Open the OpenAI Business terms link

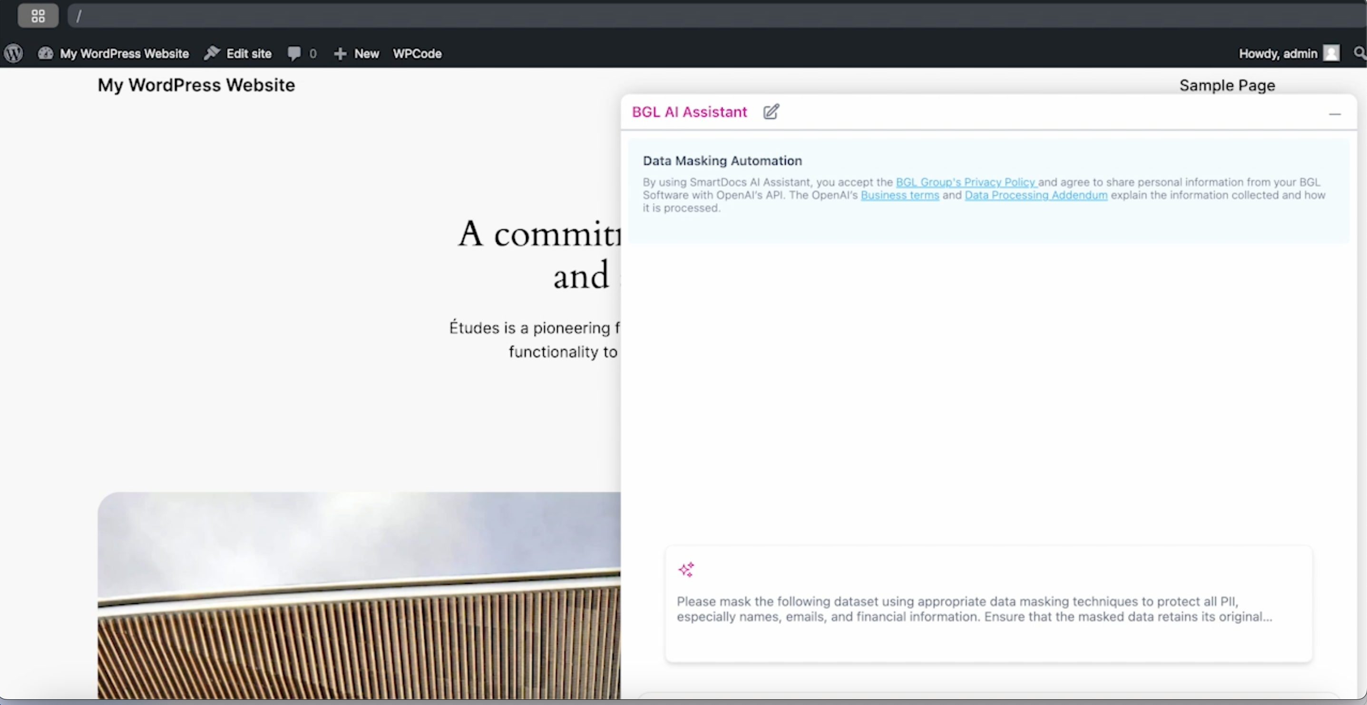[x=900, y=195]
